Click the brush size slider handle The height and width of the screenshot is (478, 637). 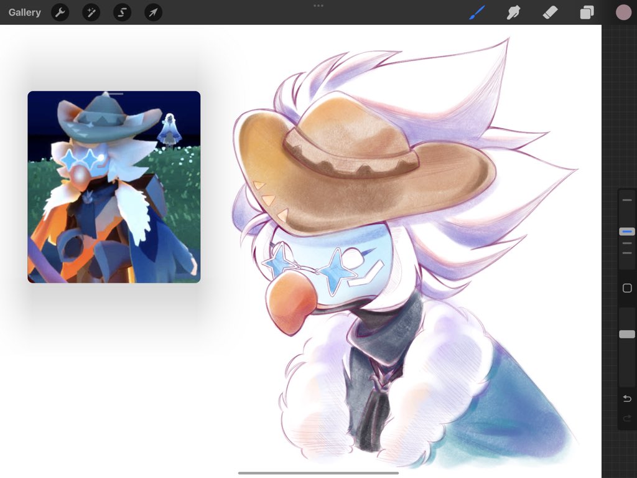[627, 232]
